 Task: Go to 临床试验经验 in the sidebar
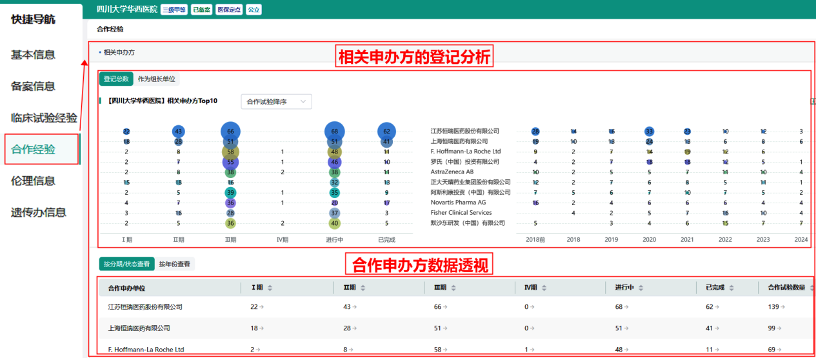click(x=44, y=118)
